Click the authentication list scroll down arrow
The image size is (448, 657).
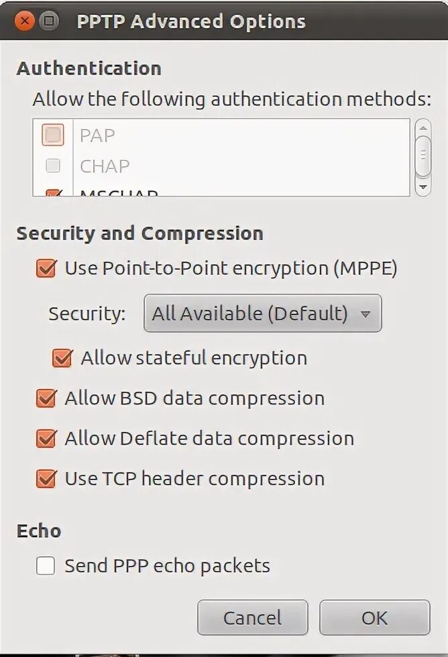[423, 186]
